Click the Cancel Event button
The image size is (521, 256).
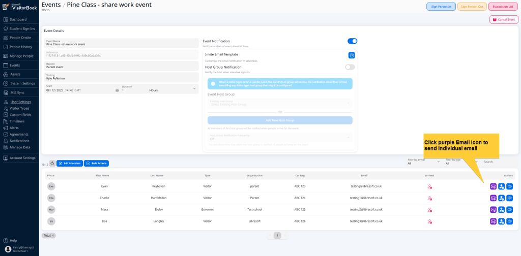[x=504, y=19]
